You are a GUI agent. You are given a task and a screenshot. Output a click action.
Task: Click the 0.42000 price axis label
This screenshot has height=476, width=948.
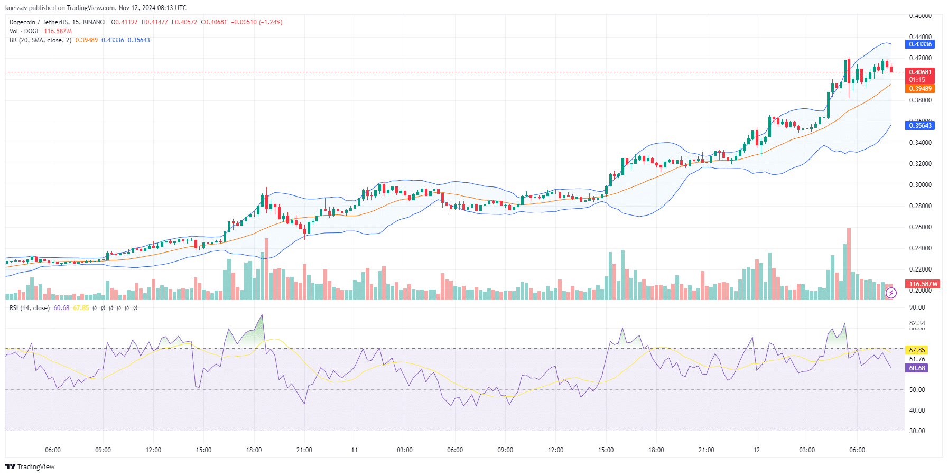(x=920, y=58)
